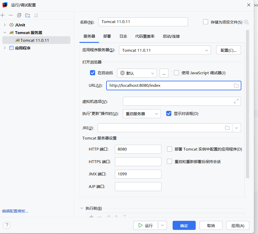Click the AJP 端口 input field
258x234 pixels.
(x=138, y=187)
